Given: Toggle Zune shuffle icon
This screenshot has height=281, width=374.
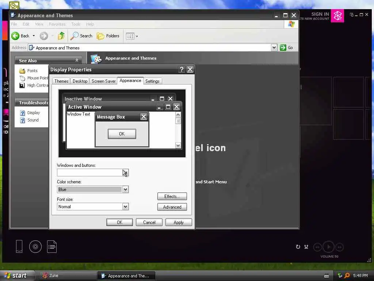Looking at the screenshot, I should (306, 247).
